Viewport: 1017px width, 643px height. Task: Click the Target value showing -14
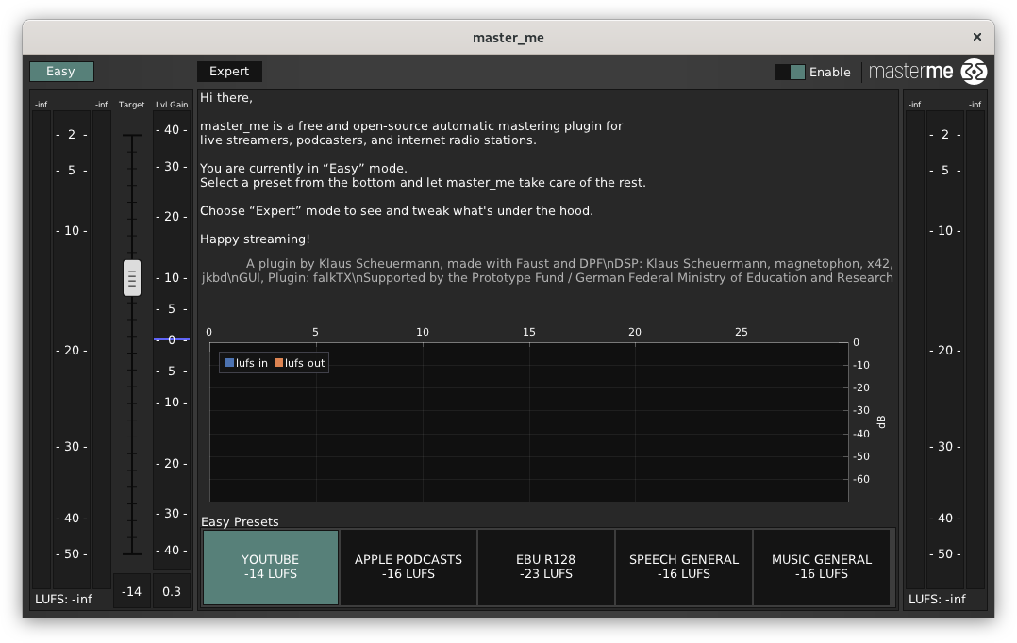[131, 591]
